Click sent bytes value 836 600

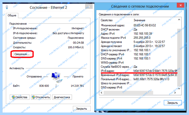44,86
